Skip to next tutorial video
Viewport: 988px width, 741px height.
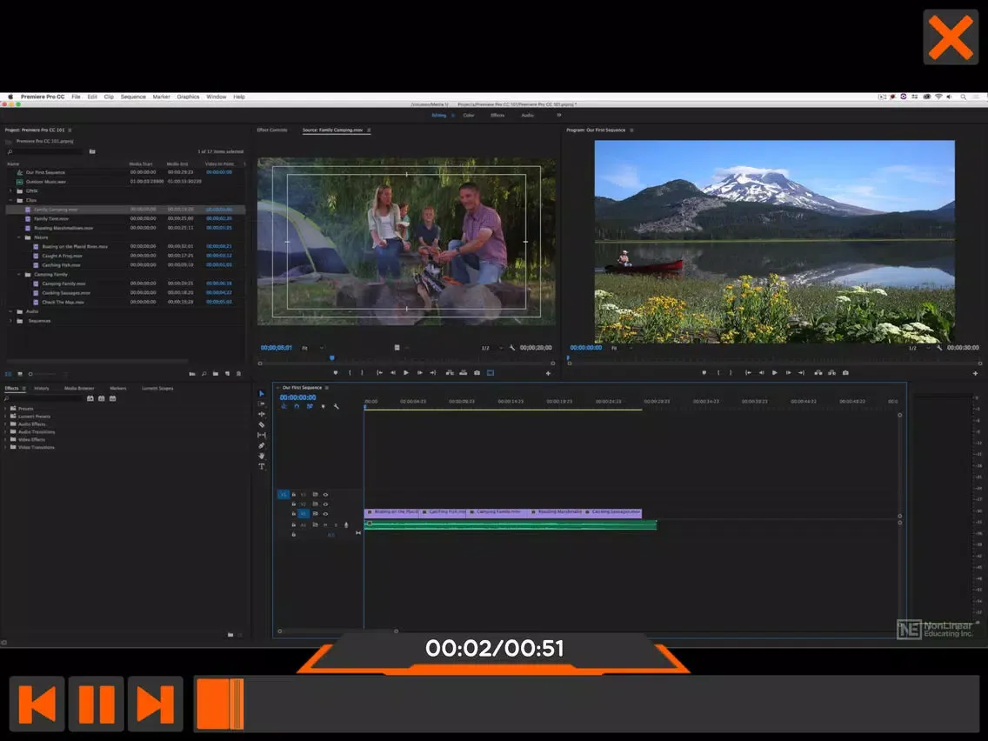pos(156,704)
